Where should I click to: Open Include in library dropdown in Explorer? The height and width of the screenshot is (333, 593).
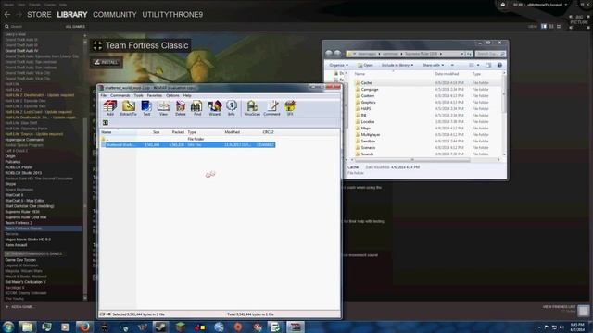coord(397,66)
